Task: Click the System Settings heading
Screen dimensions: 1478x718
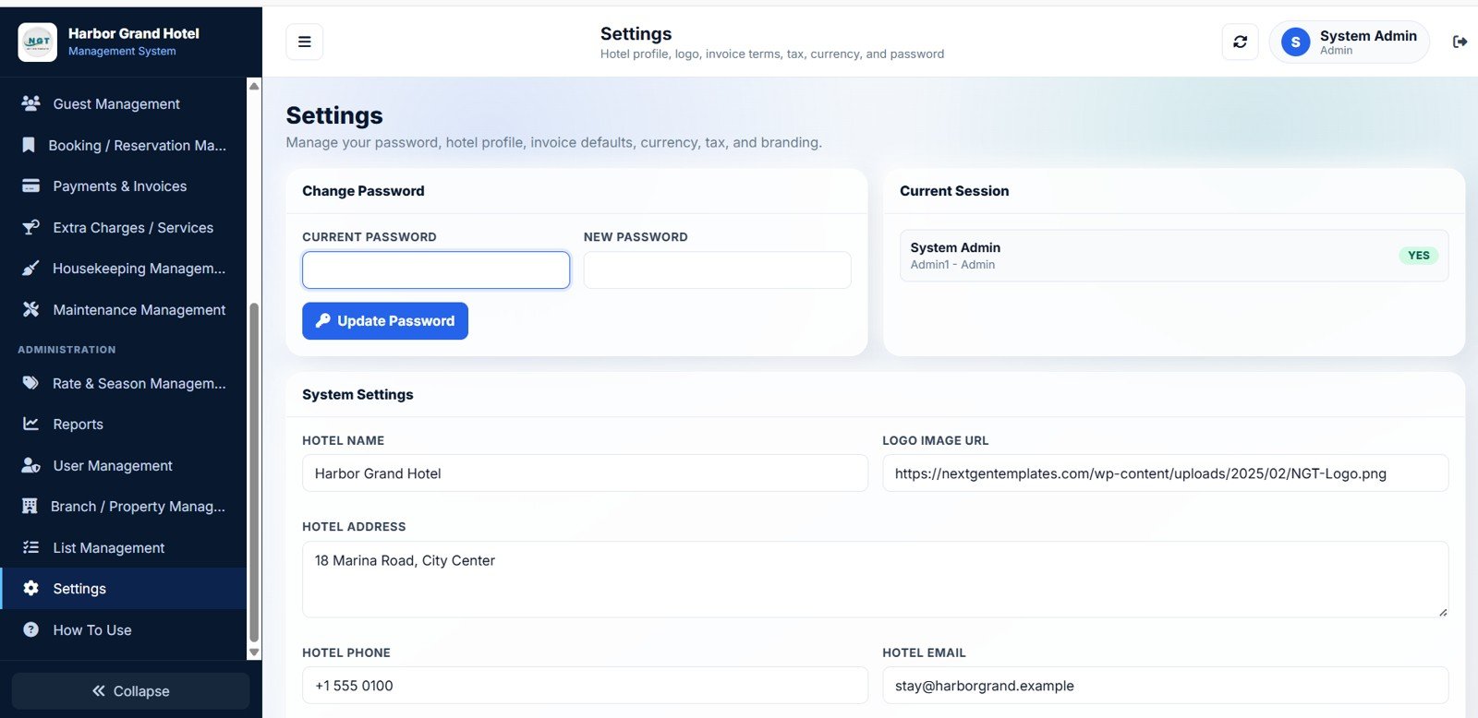Action: click(x=357, y=394)
